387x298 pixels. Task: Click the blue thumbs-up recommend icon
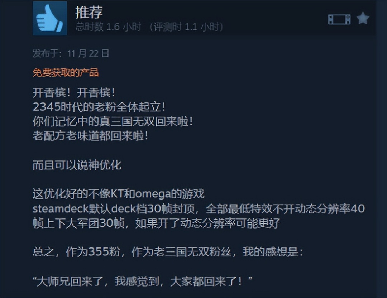tap(50, 18)
